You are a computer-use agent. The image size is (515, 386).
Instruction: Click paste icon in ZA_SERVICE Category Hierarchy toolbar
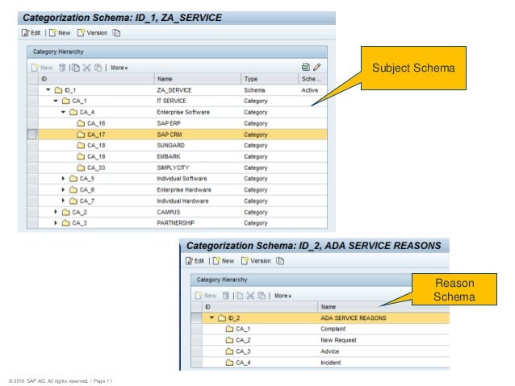tap(98, 68)
